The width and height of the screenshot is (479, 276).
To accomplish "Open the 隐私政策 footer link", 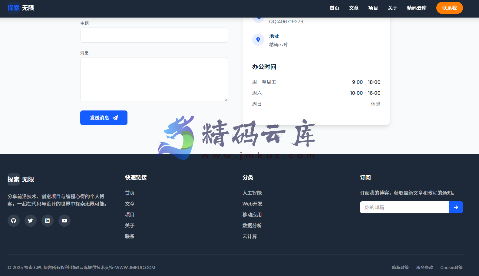I will (x=400, y=268).
